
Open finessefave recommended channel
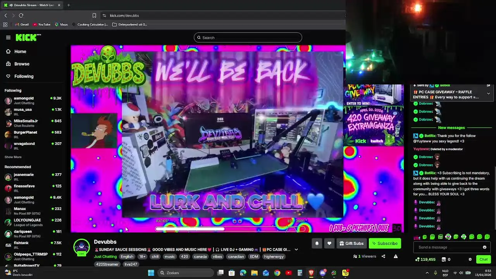point(33,188)
